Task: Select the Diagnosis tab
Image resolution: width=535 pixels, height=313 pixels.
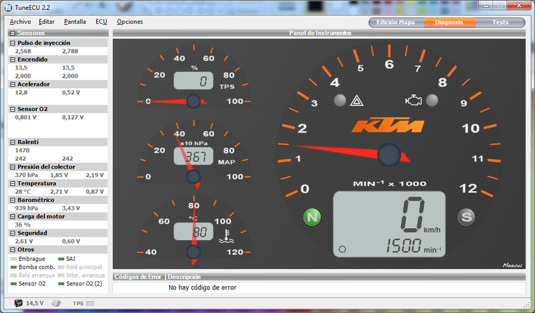Action: tap(449, 22)
